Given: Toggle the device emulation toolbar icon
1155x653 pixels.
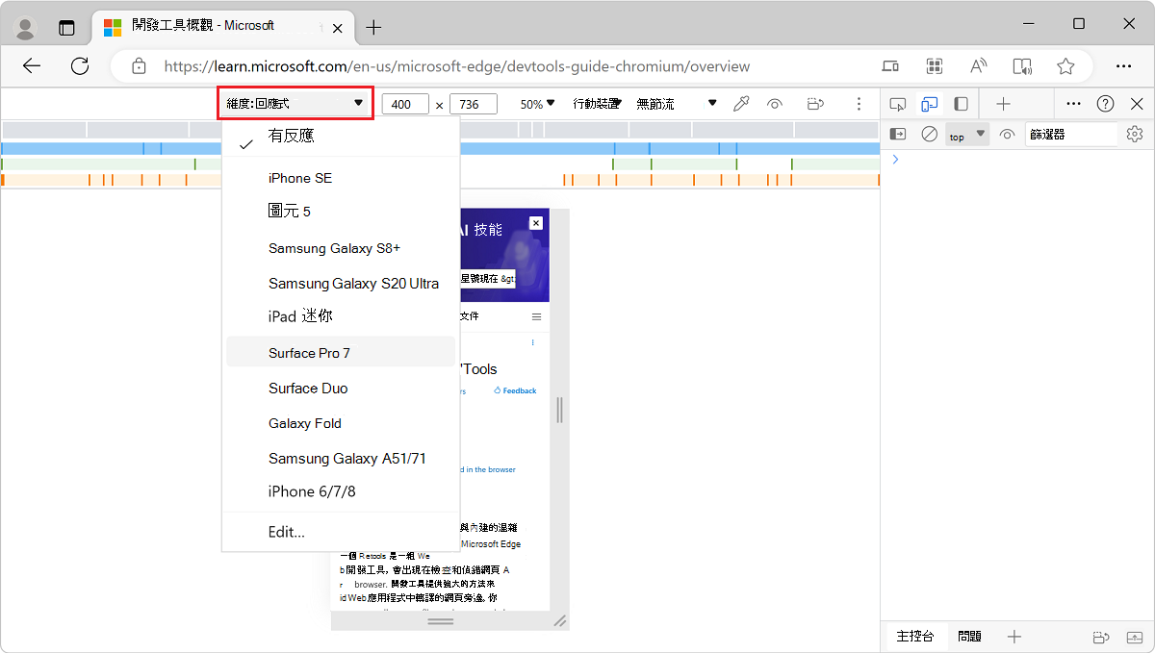Looking at the screenshot, I should [x=929, y=103].
